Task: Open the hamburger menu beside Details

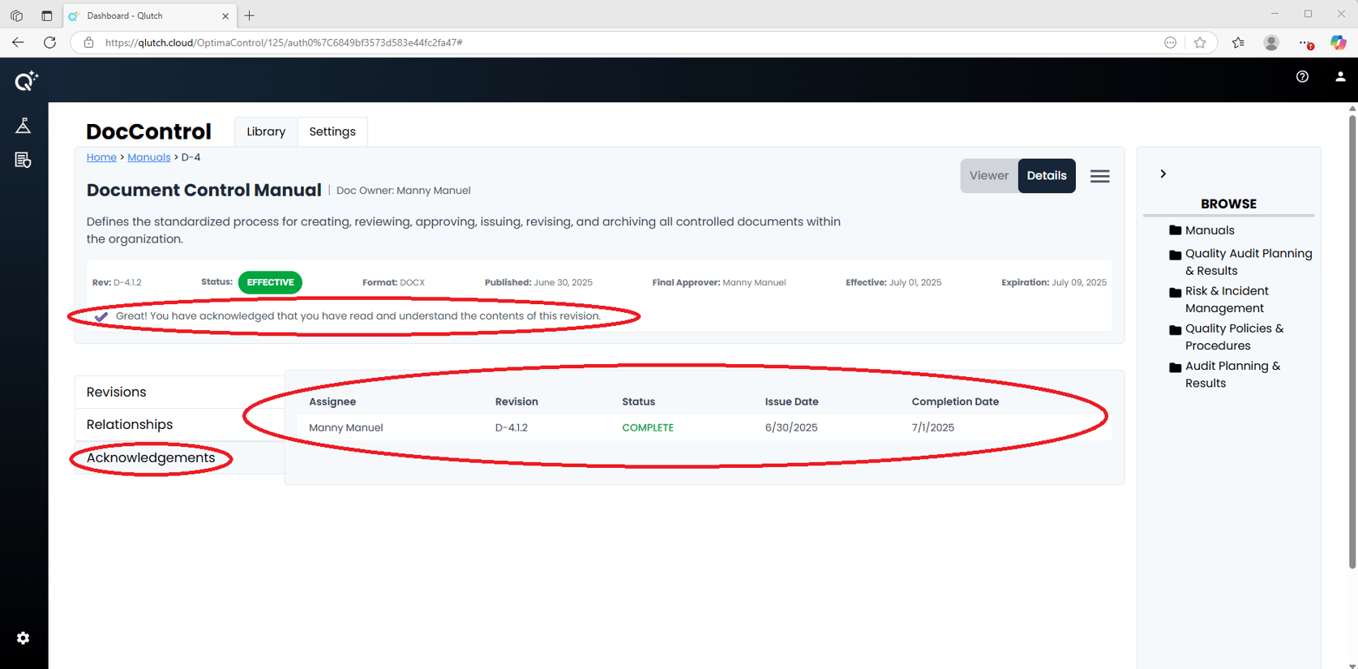Action: (x=1099, y=176)
